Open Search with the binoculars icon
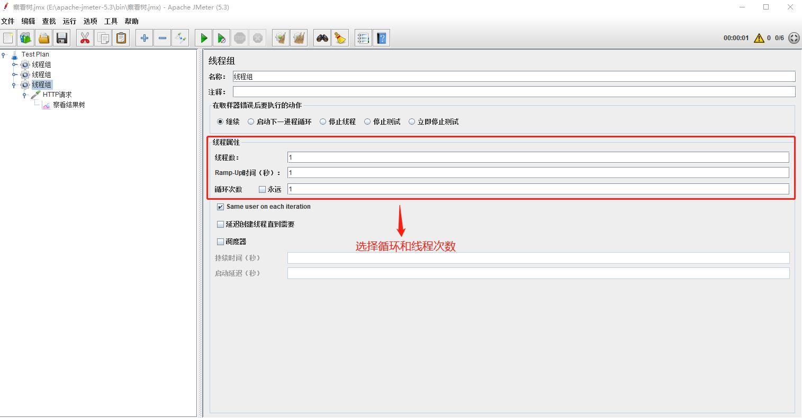This screenshot has width=802, height=418. (322, 38)
